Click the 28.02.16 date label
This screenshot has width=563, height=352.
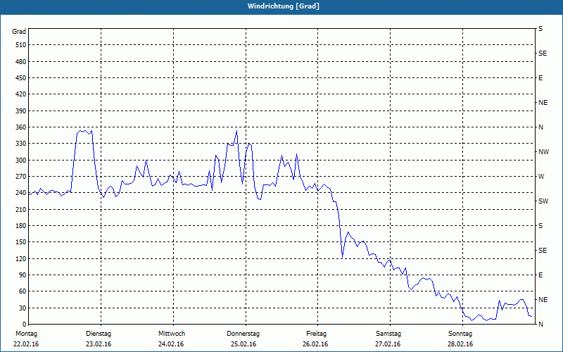pyautogui.click(x=460, y=344)
